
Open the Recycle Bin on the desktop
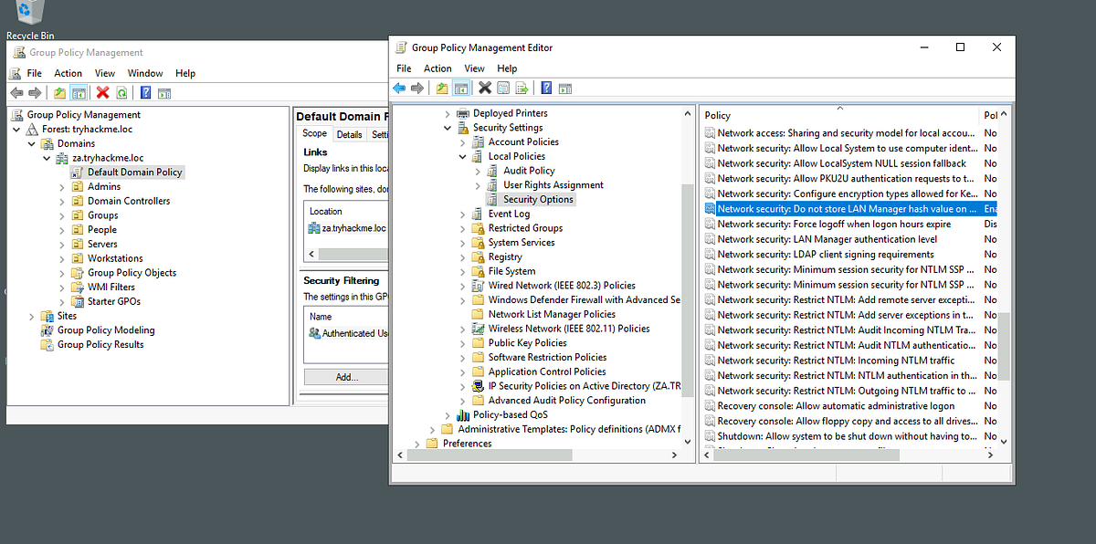pos(27,14)
